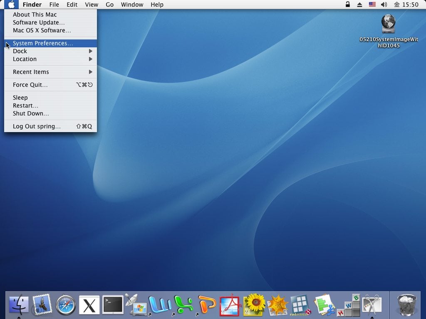
Task: Open Finder from the Dock
Action: (19, 305)
